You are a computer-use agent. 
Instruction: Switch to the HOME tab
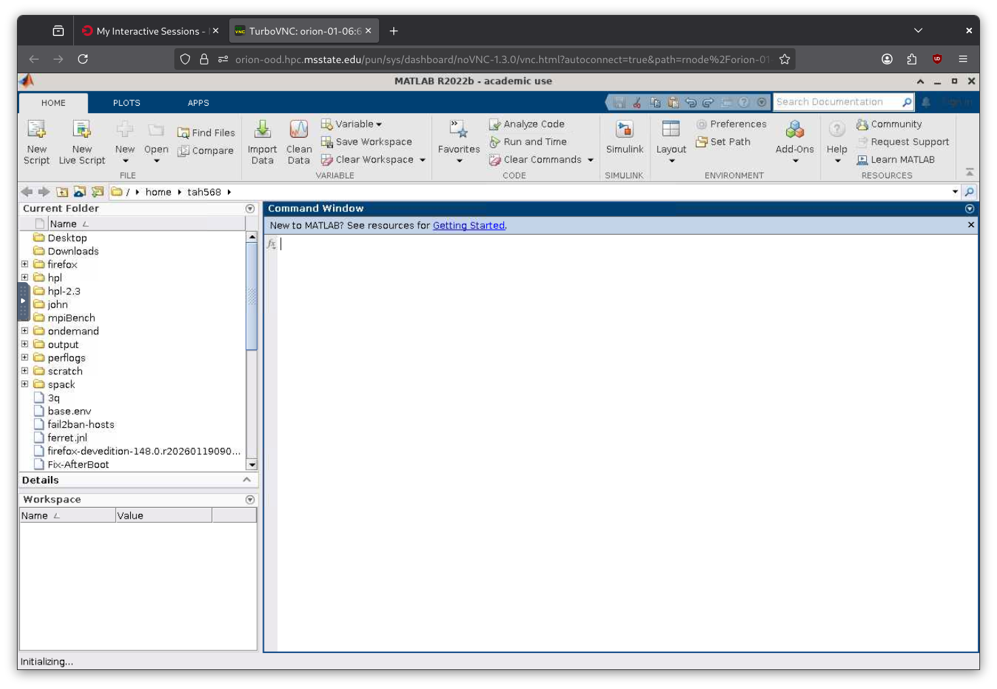54,103
